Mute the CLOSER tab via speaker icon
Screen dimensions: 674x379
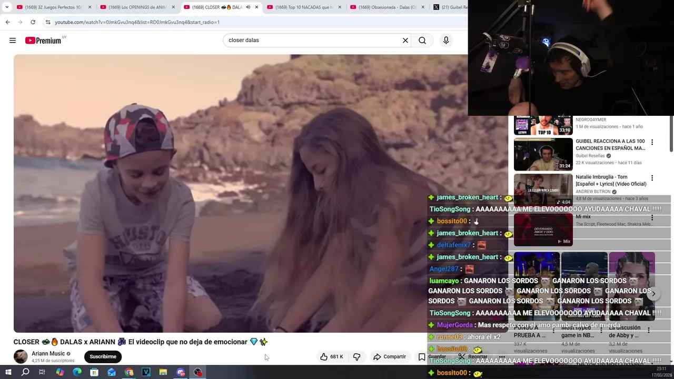[248, 7]
